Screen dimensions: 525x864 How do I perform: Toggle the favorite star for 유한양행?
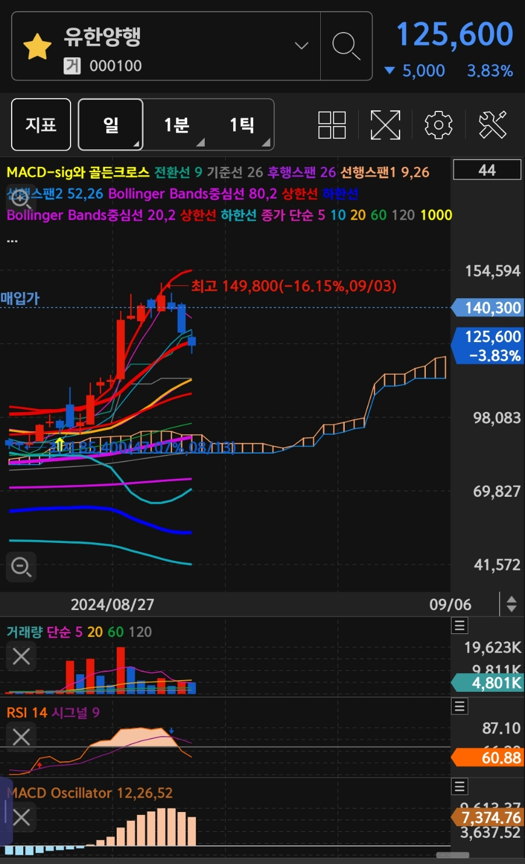[37, 47]
